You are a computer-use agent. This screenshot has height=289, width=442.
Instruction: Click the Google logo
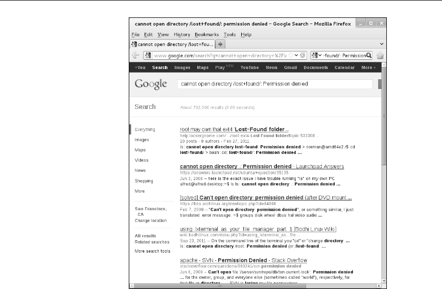pos(151,84)
